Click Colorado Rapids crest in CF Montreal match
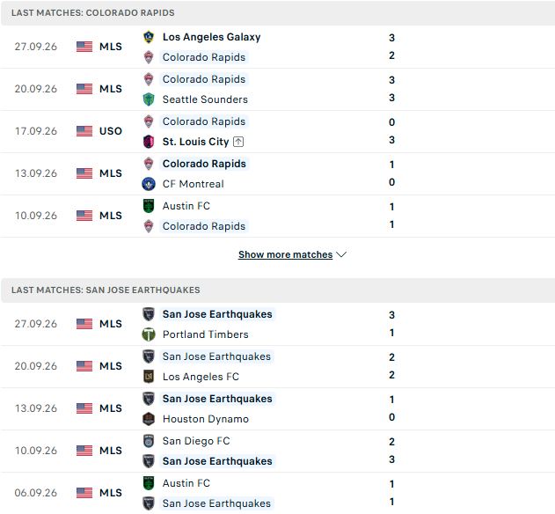This screenshot has height=514, width=555. [x=149, y=164]
